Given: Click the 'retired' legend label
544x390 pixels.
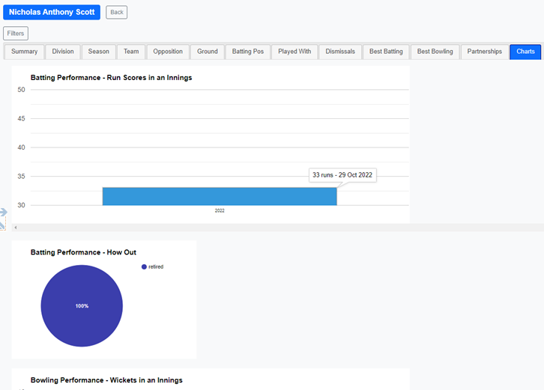Looking at the screenshot, I should [156, 267].
